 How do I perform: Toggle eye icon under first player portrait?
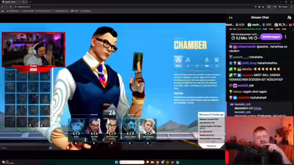[x=76, y=133]
